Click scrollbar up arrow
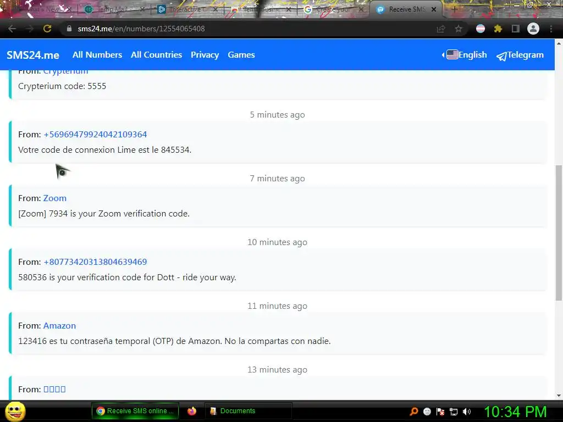Screen dimensions: 563x422 (x=559, y=43)
